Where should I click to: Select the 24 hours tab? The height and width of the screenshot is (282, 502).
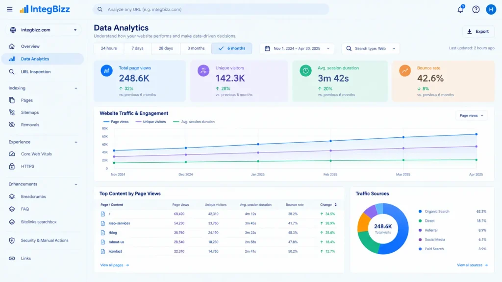tap(109, 48)
